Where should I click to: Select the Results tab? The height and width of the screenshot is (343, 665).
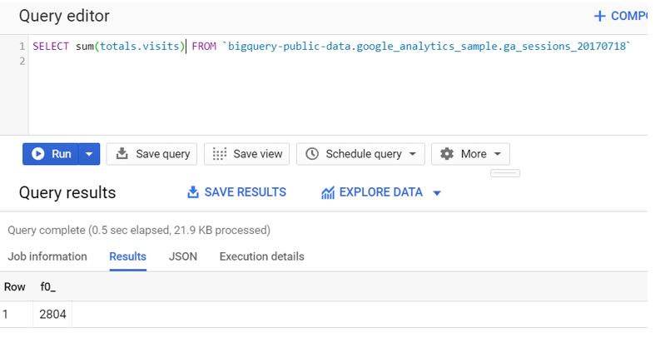(x=127, y=256)
